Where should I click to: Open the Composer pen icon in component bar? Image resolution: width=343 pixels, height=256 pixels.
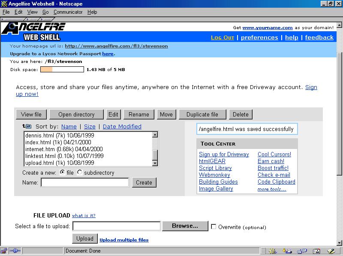point(331,251)
